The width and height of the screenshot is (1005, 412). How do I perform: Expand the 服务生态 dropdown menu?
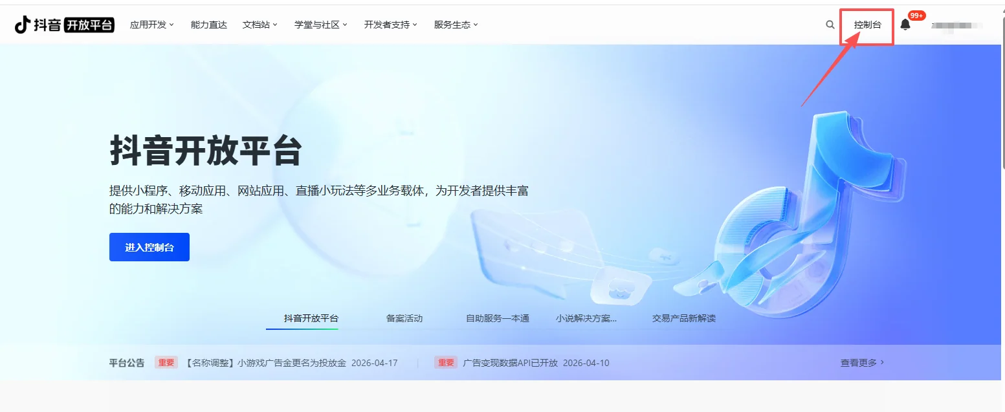pos(456,25)
